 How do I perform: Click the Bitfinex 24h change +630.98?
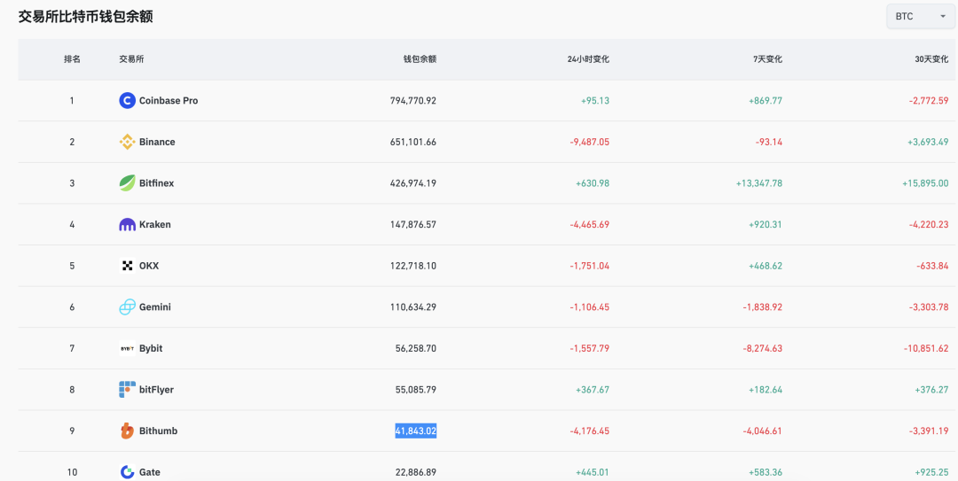coord(593,183)
